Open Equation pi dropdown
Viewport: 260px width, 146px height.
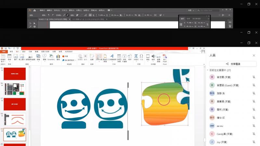[136, 61]
